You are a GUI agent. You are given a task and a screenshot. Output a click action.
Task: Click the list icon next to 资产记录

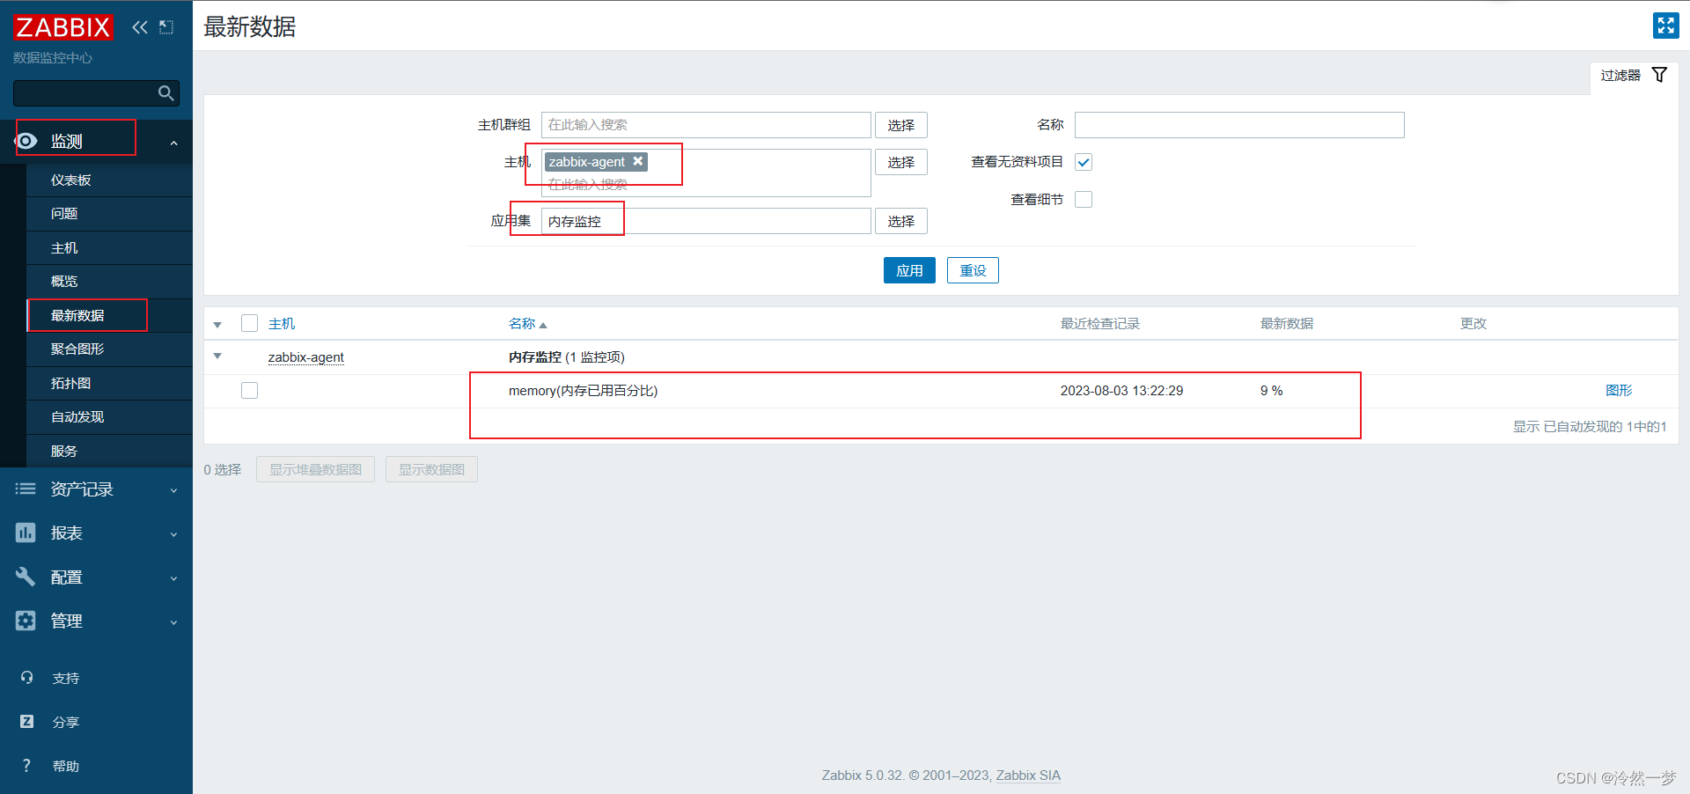26,489
